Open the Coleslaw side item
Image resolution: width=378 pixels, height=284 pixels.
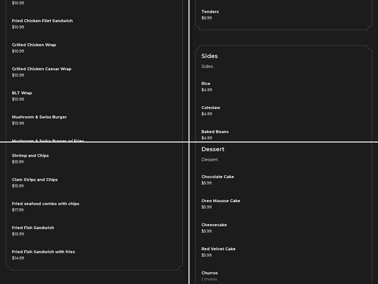[x=211, y=108]
